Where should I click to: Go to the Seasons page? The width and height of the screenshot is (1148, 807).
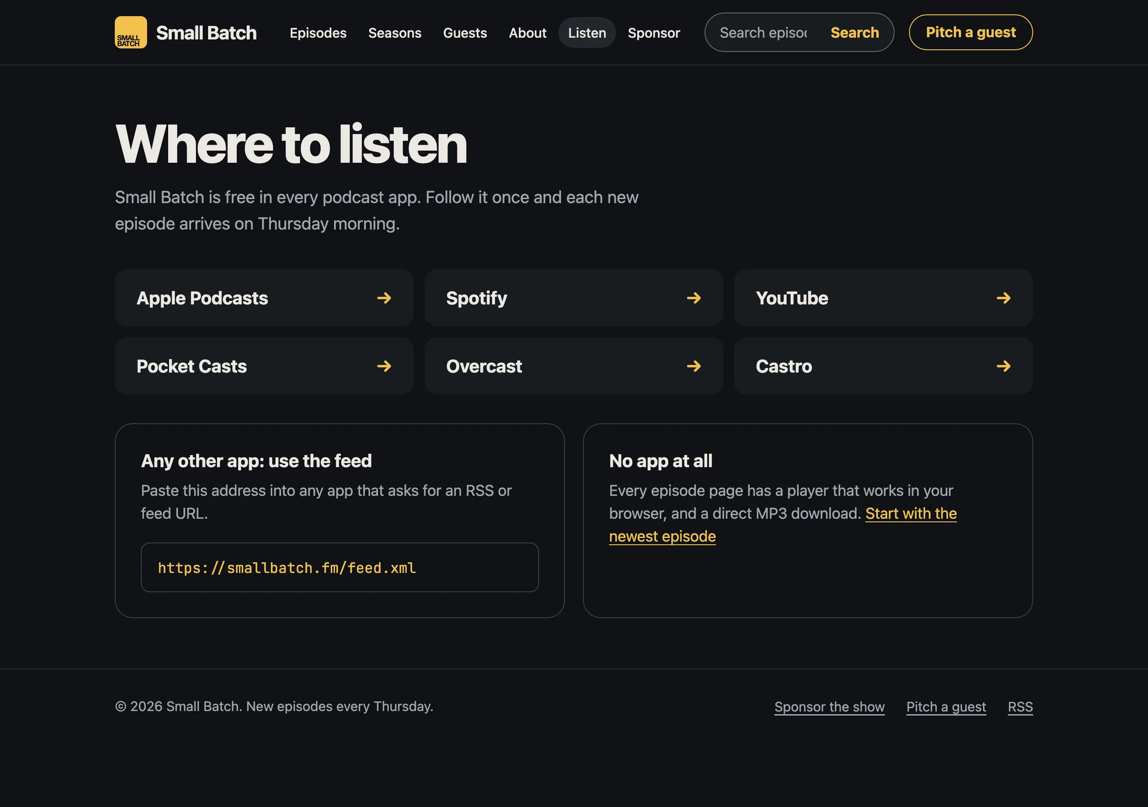coord(395,33)
